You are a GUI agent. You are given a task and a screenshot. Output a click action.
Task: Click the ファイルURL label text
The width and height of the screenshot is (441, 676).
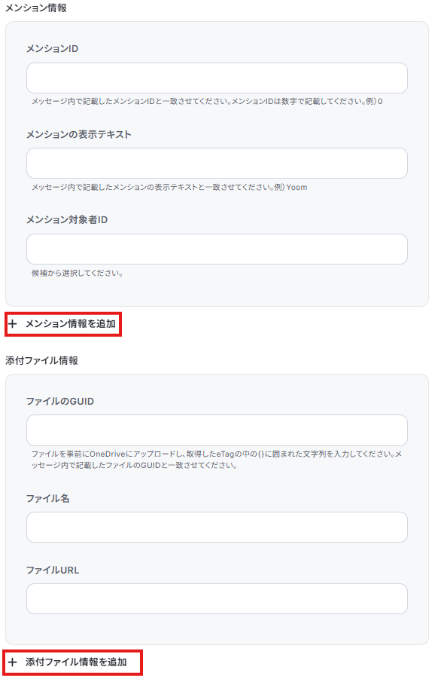[53, 570]
